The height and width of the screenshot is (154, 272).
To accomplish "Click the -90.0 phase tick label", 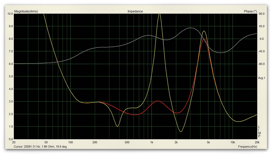I will tap(261, 64).
